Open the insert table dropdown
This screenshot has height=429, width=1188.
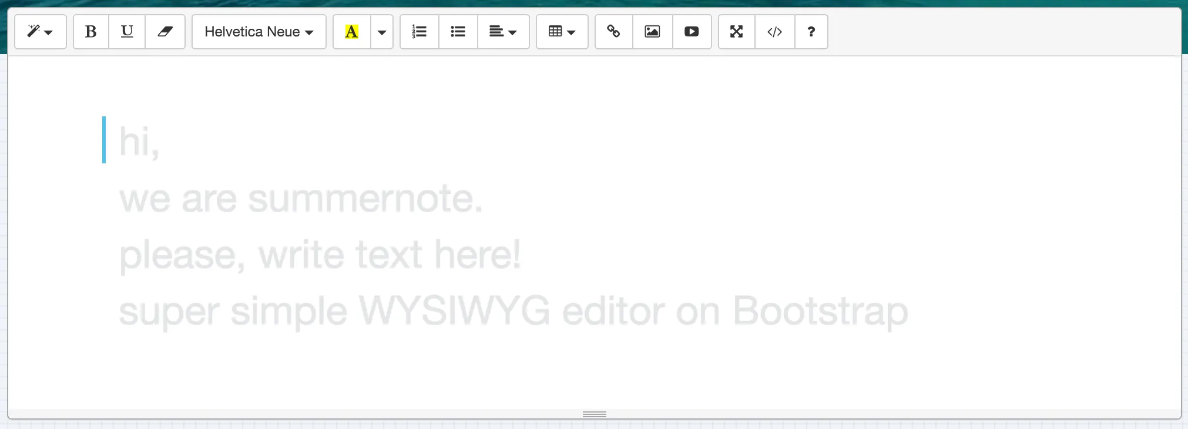562,32
